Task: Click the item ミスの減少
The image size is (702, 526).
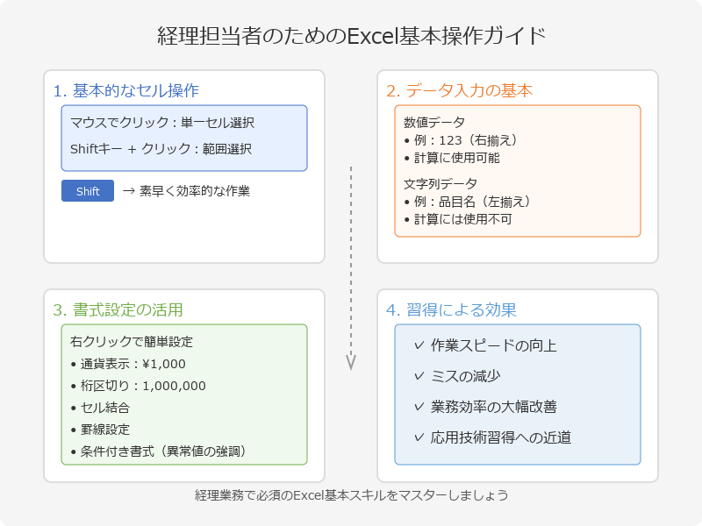Action: click(x=466, y=377)
